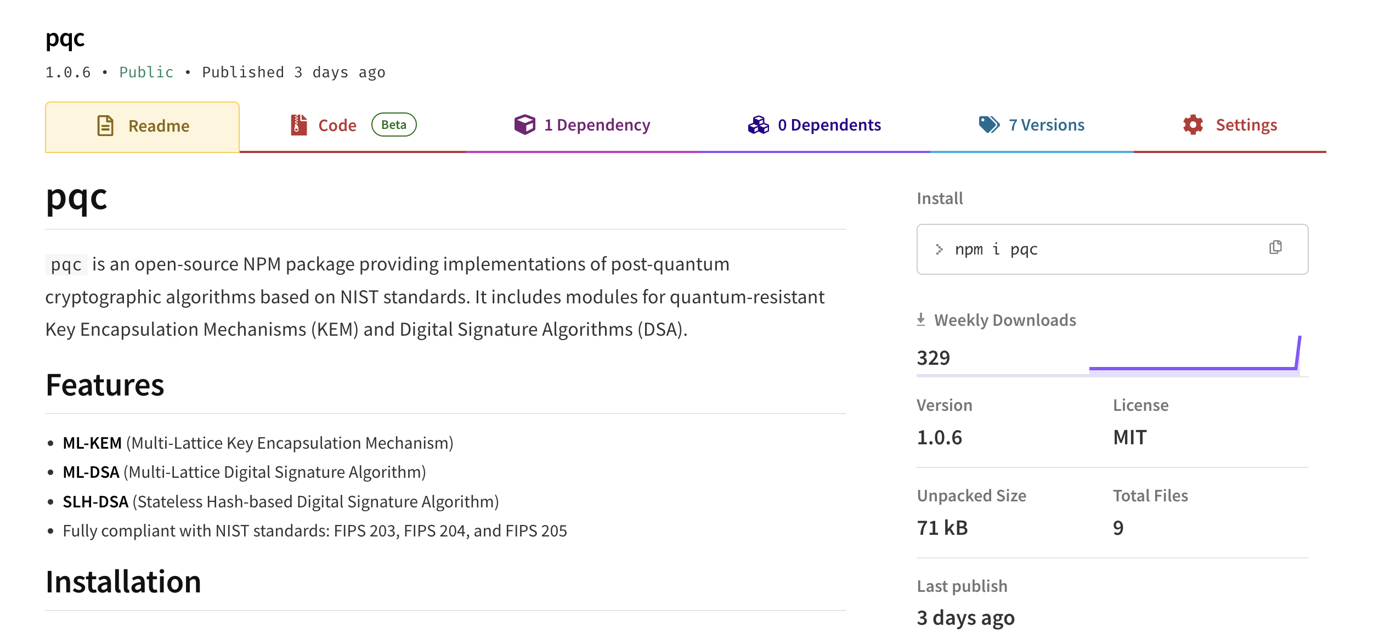Open the 1 Dependency tab
Screen dimensions: 1379x633
596,125
